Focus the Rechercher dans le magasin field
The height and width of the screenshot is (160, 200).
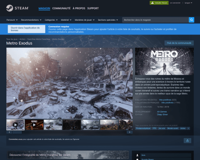click(155, 20)
